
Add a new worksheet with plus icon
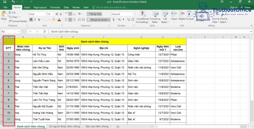point(118,126)
